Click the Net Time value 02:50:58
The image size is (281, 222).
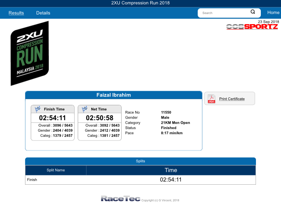pos(100,118)
